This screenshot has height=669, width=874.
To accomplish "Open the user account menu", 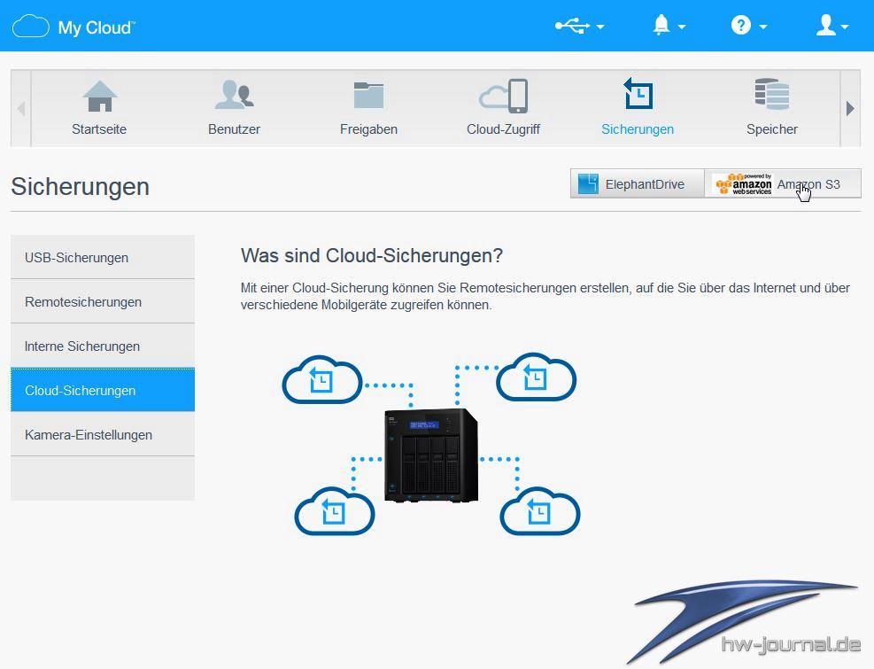I will 831,26.
